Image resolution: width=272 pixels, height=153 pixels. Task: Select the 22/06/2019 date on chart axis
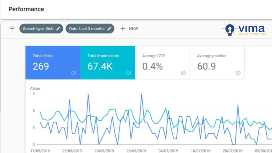click(x=137, y=151)
